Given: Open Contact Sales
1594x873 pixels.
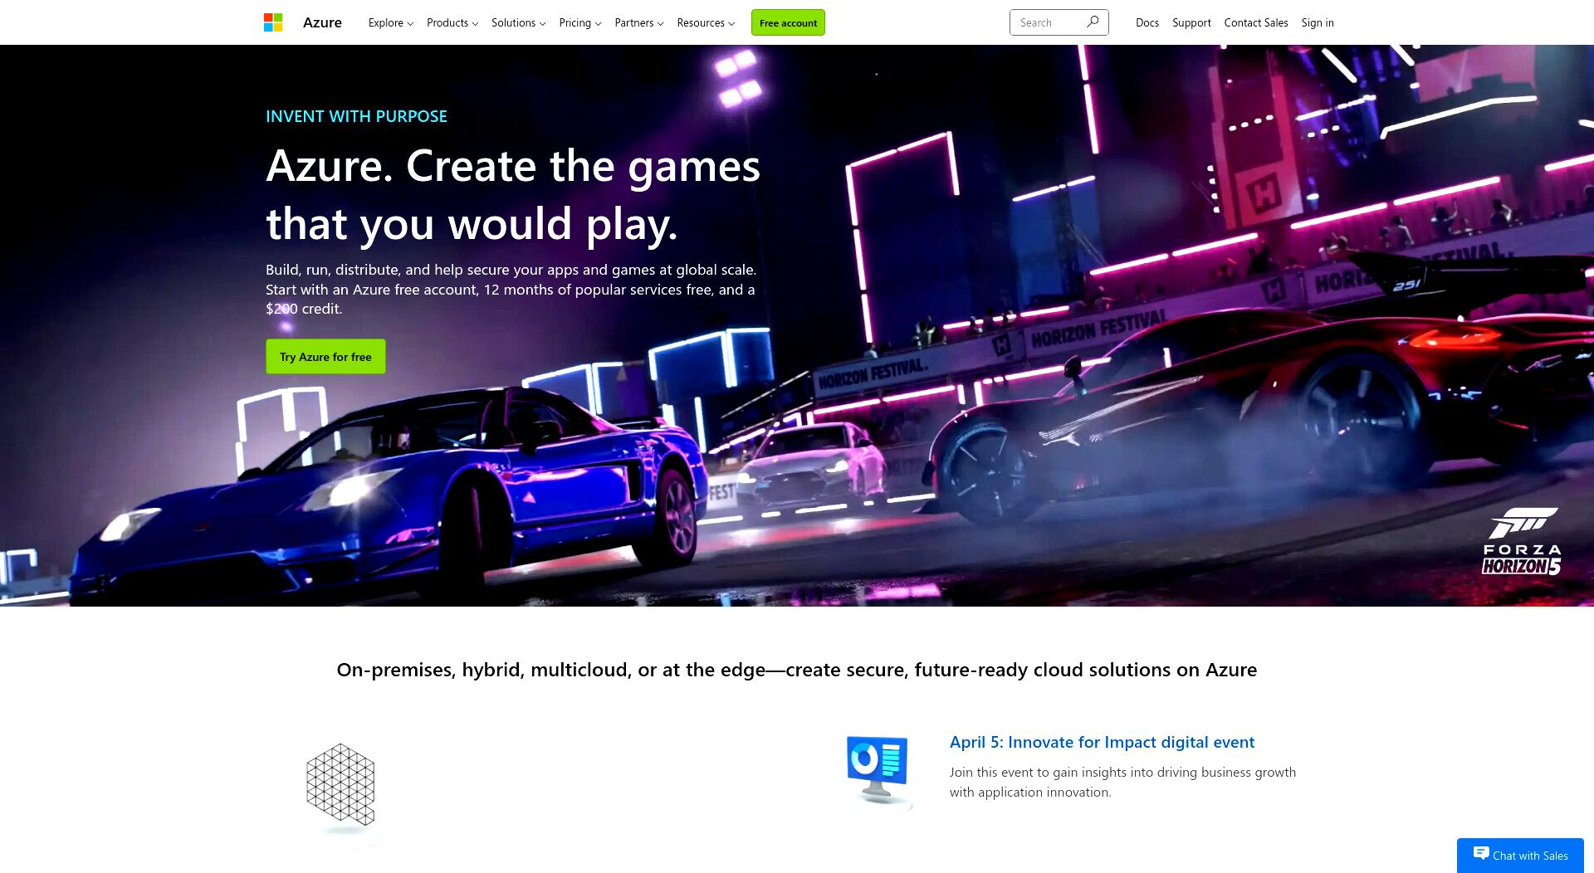Looking at the screenshot, I should point(1256,22).
